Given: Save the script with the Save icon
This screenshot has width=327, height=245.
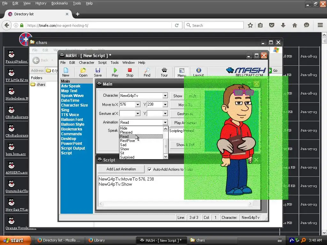Looking at the screenshot, I should (x=98, y=72).
